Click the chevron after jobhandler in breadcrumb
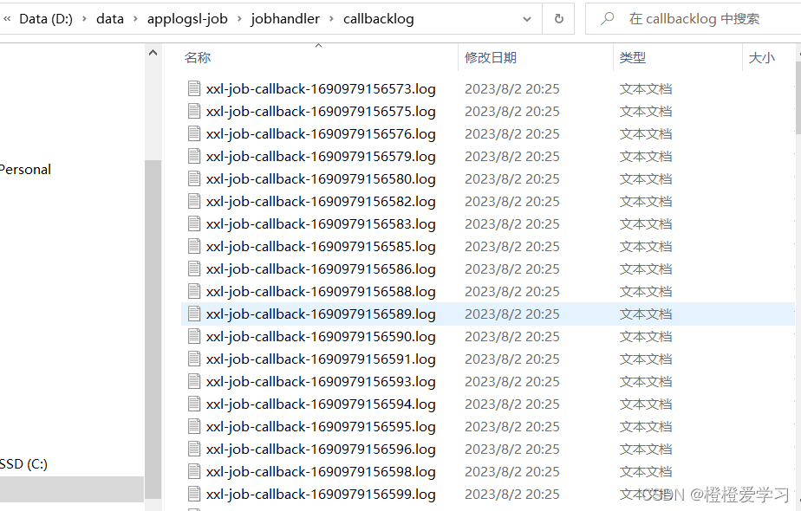Viewport: 801px width, 511px height. click(x=333, y=18)
